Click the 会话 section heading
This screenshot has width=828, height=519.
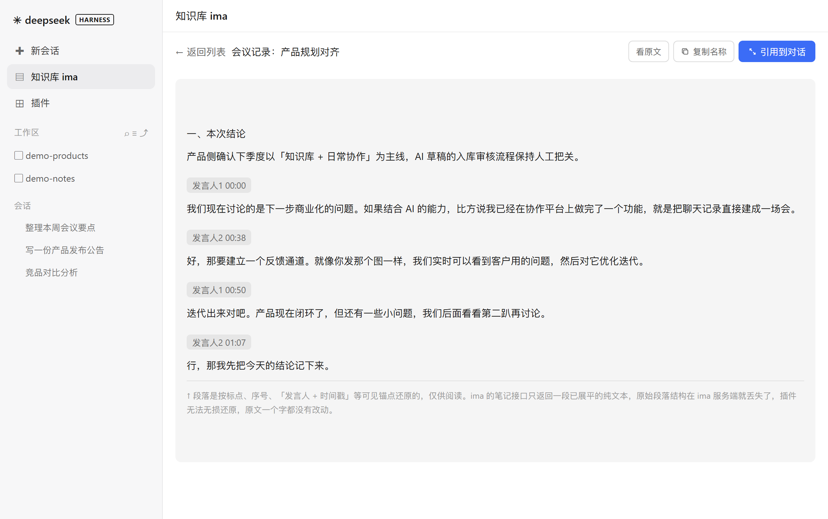point(22,206)
